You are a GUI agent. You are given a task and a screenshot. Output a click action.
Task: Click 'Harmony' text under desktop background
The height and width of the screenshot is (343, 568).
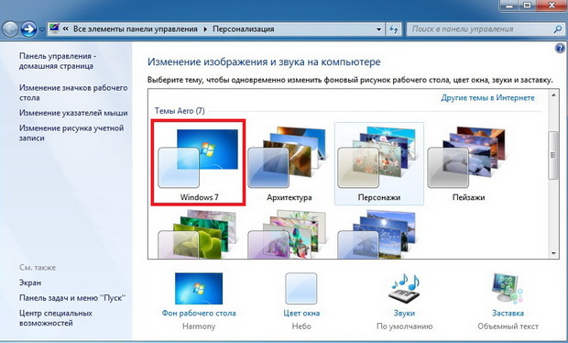199,326
